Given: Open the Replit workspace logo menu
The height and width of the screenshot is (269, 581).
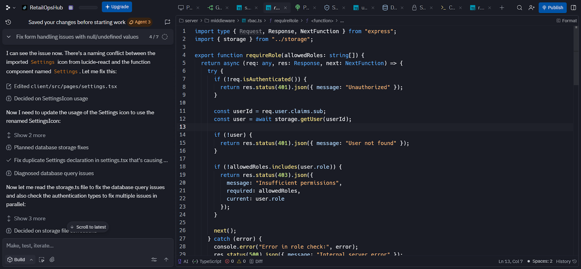Looking at the screenshot, I should tap(10, 7).
